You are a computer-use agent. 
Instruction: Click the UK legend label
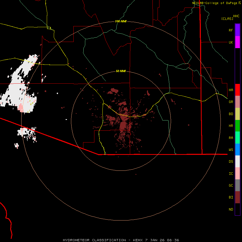(231, 42)
